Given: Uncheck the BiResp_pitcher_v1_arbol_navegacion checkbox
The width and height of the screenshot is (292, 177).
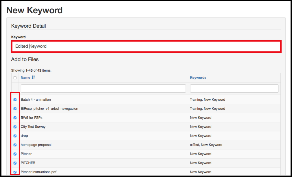Looking at the screenshot, I should pyautogui.click(x=15, y=109).
